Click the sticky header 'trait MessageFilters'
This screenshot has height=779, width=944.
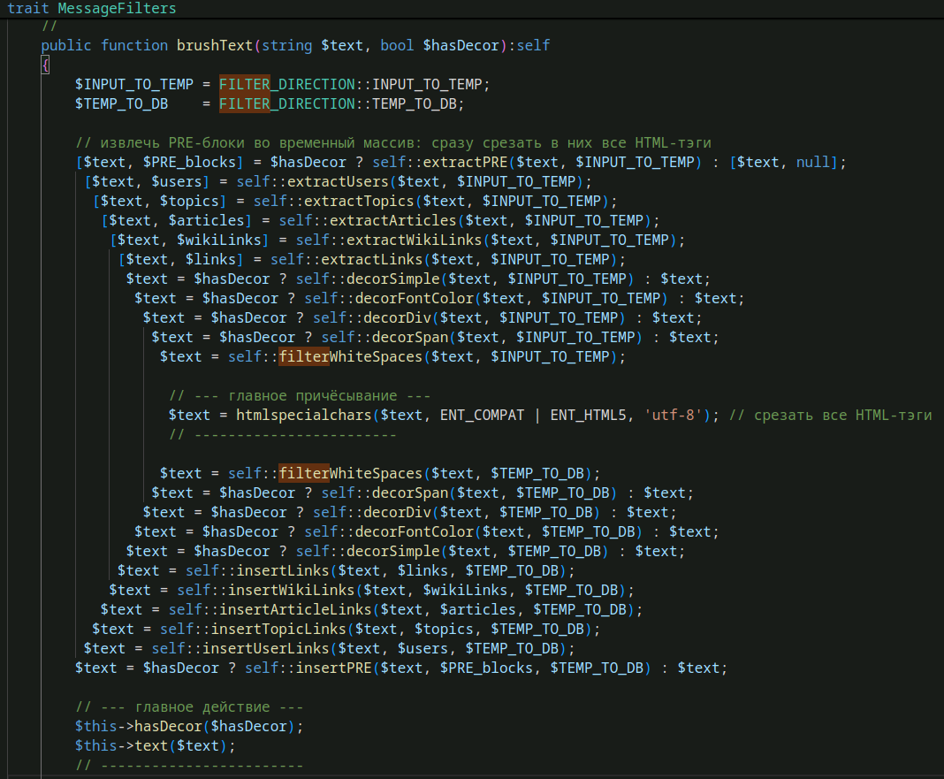(92, 9)
